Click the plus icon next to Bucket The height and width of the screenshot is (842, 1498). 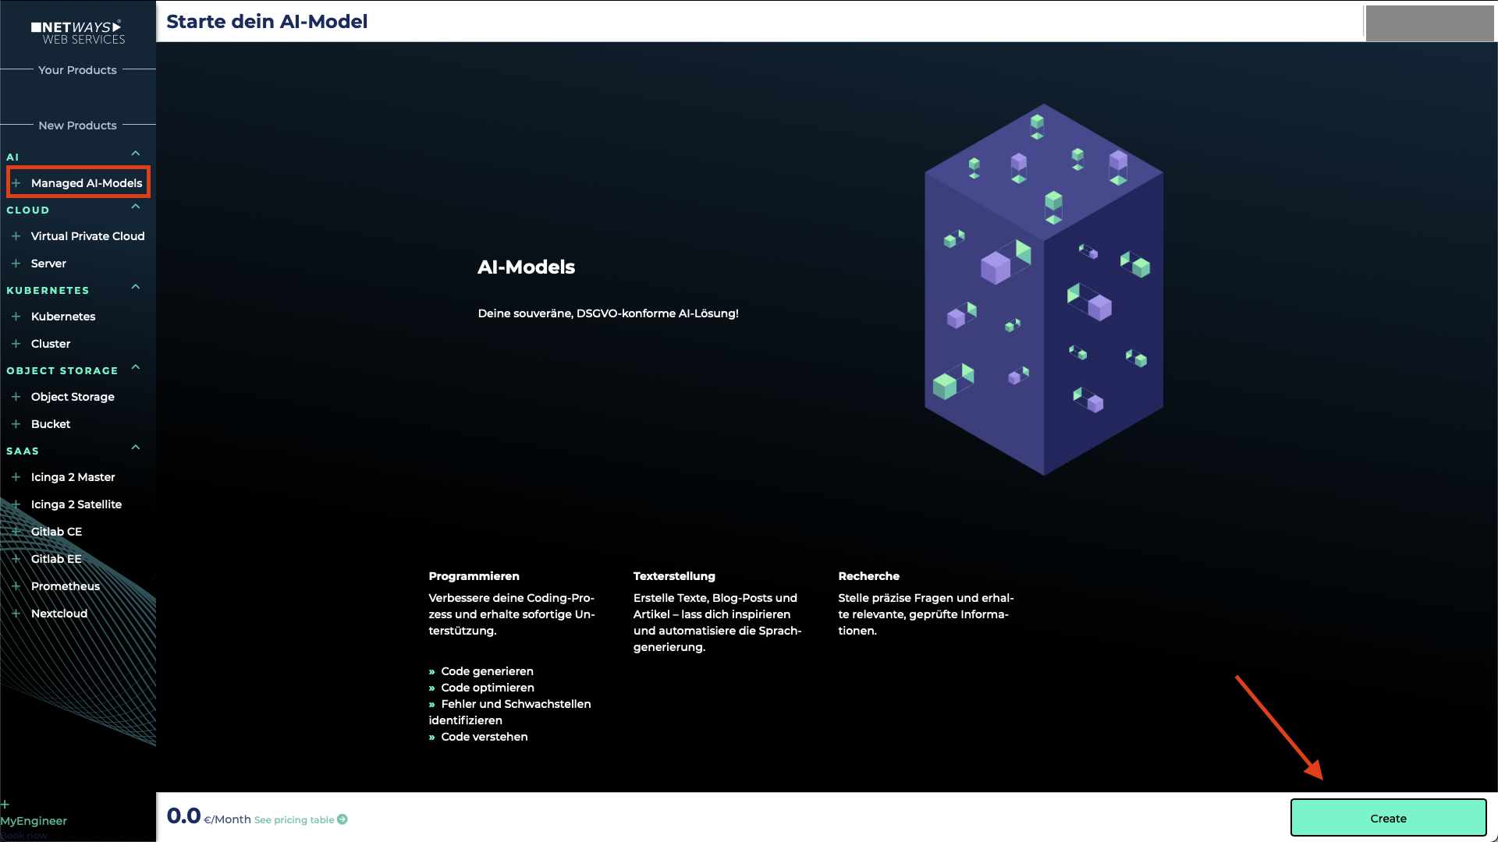tap(16, 423)
